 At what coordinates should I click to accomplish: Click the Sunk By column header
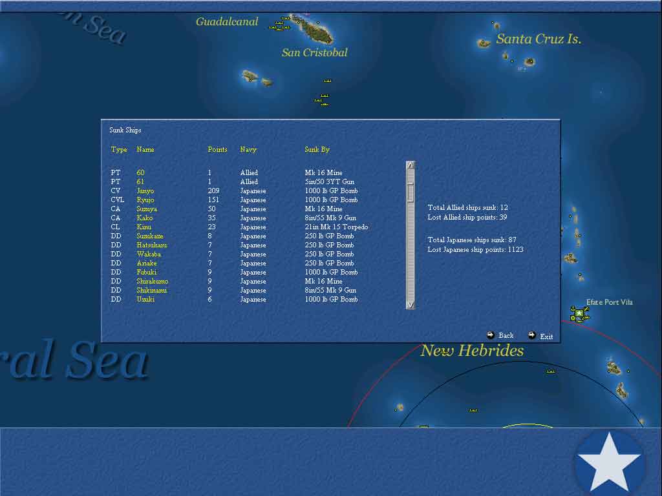pos(317,150)
